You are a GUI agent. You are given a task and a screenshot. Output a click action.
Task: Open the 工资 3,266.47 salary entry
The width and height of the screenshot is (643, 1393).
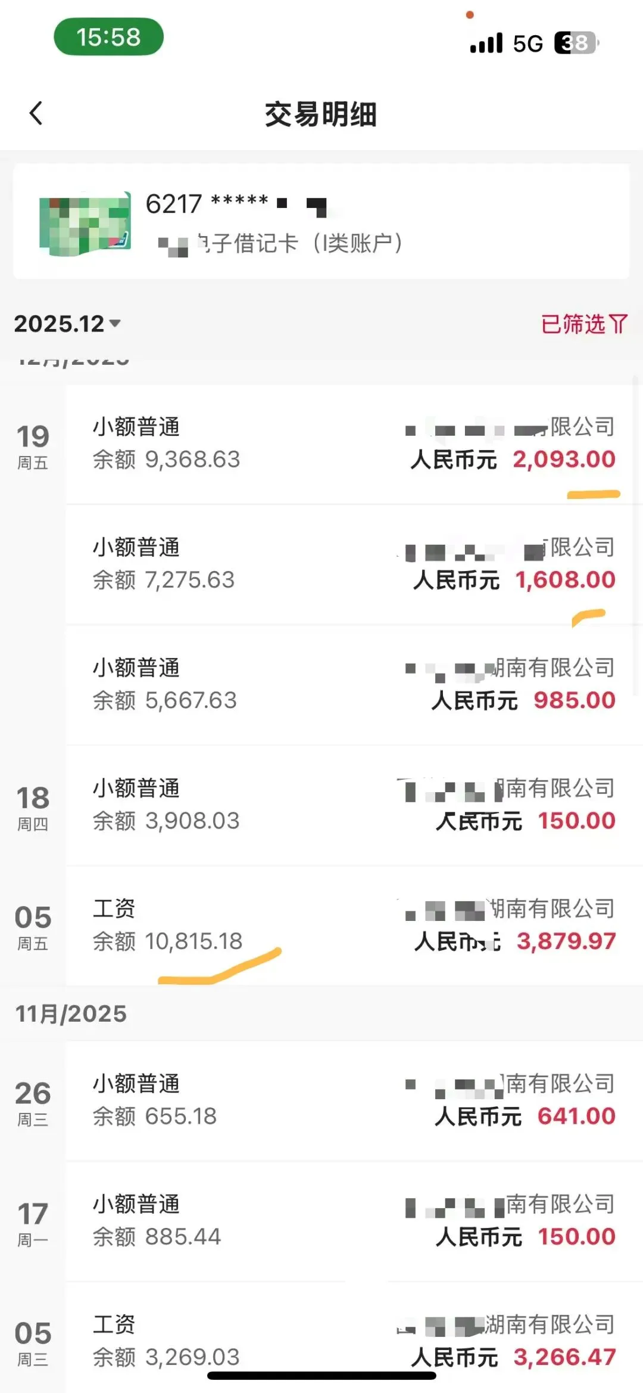(x=354, y=1340)
